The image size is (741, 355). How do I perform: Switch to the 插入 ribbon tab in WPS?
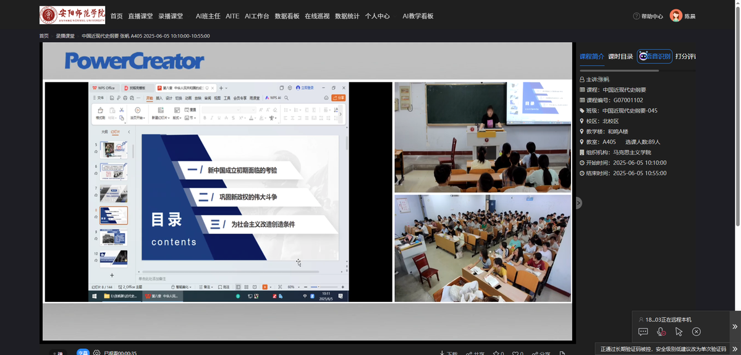159,98
